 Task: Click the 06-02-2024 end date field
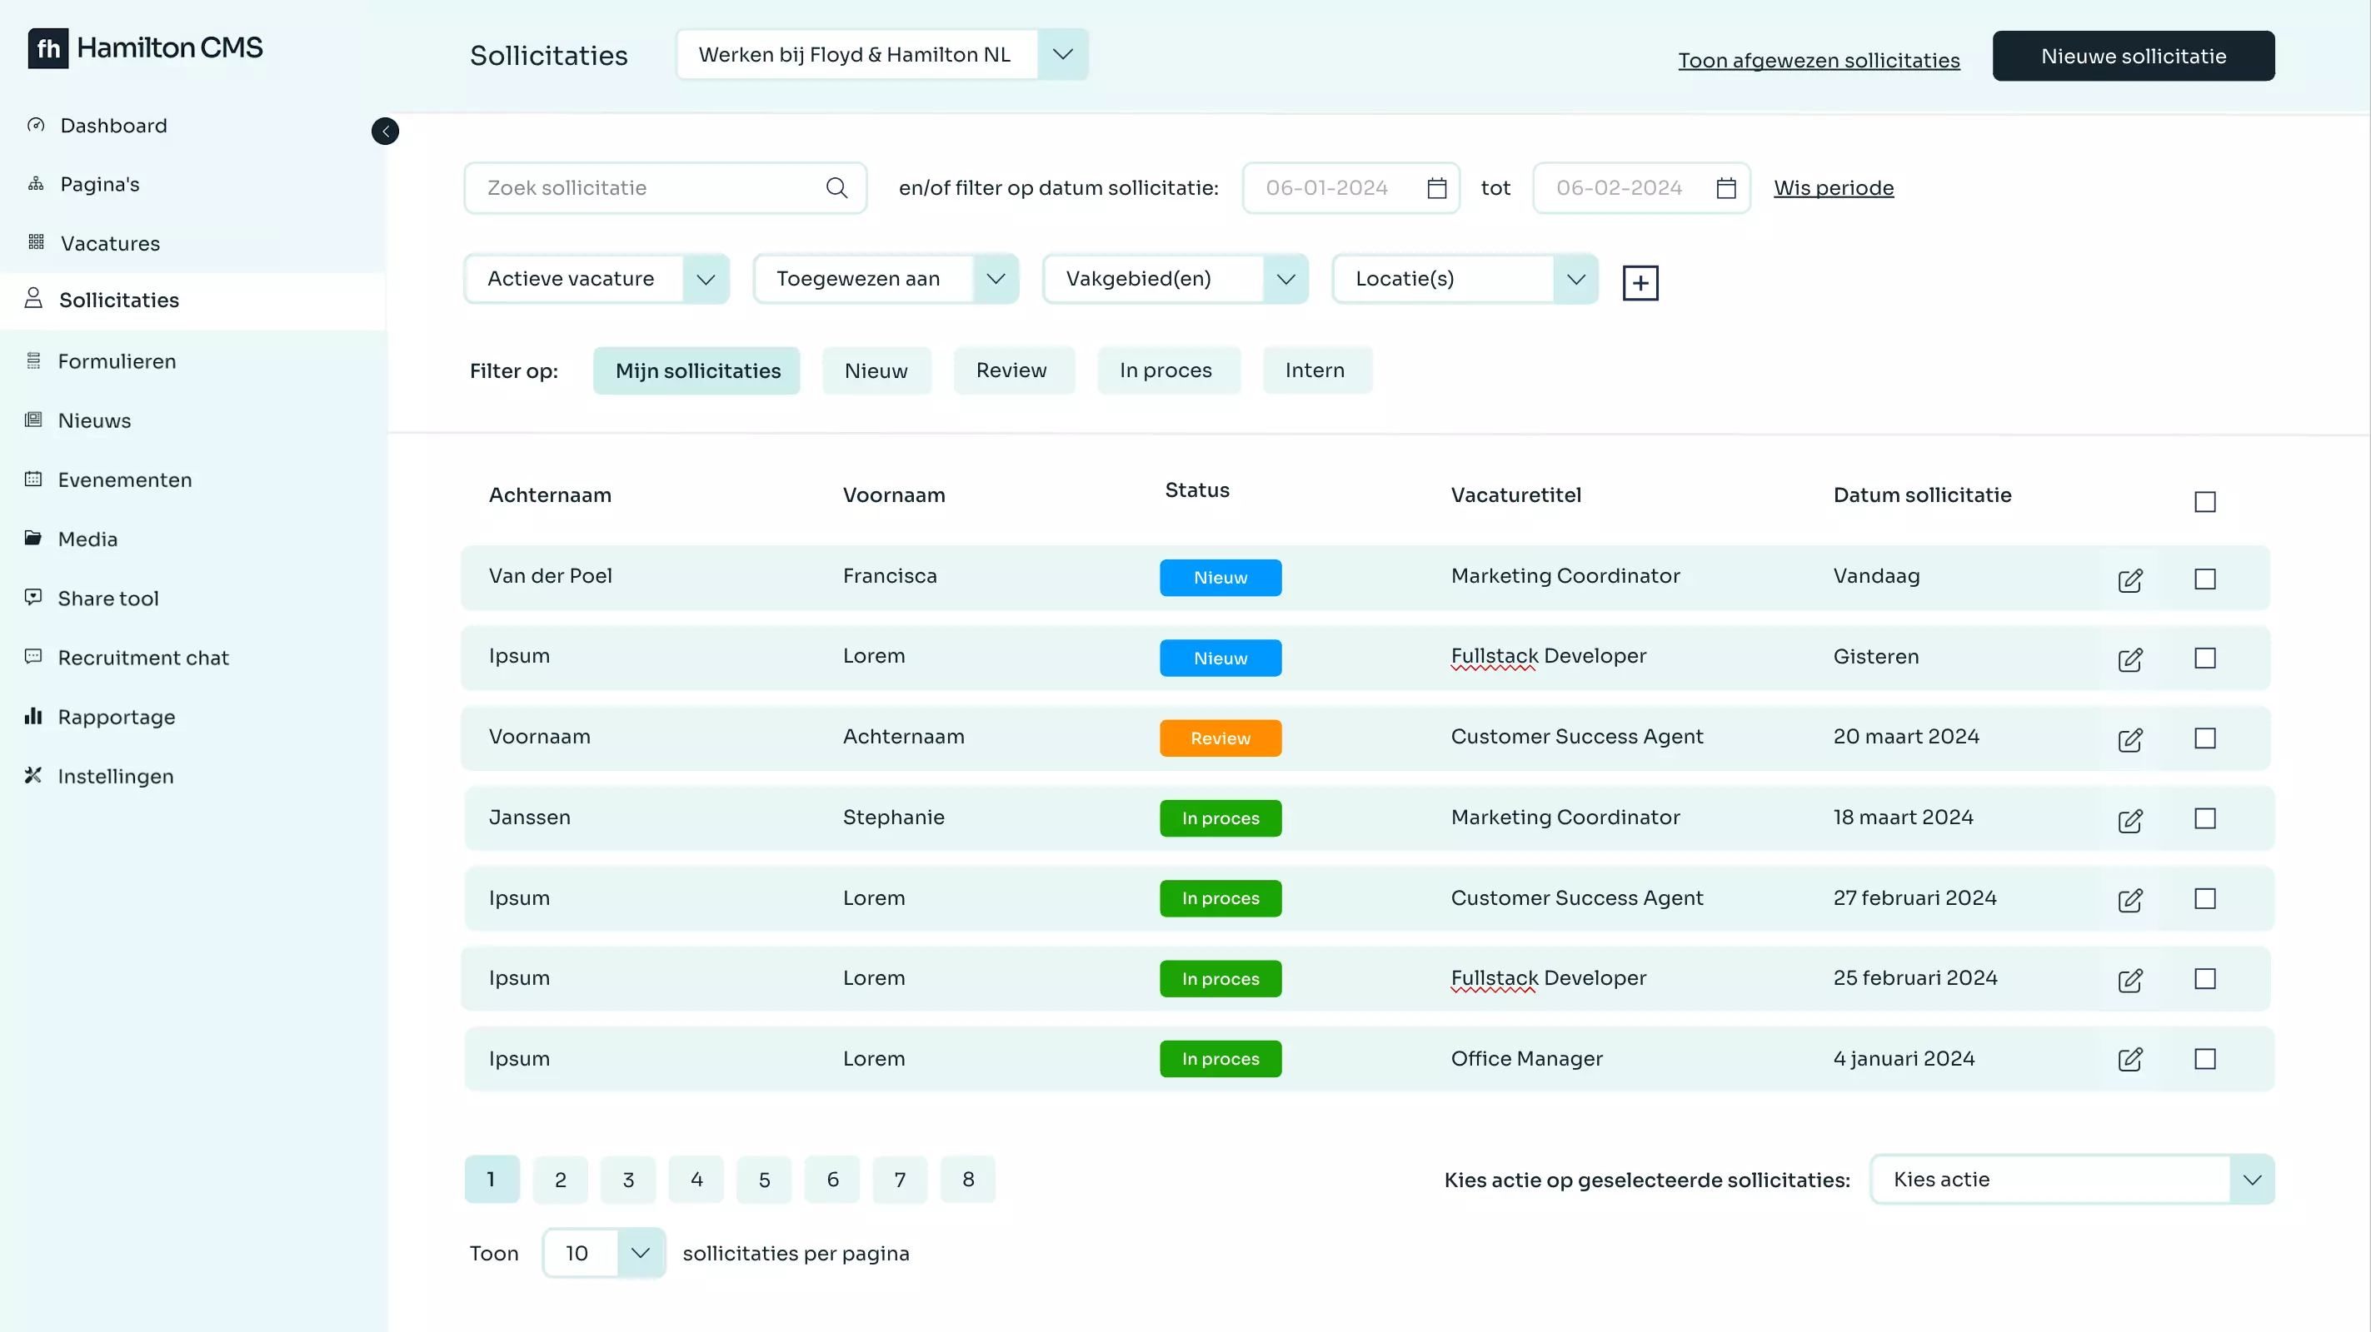click(1640, 187)
